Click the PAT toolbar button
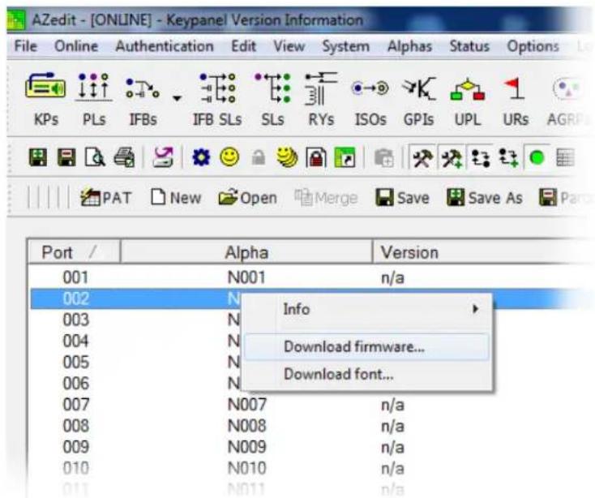The width and height of the screenshot is (595, 498). (x=106, y=197)
